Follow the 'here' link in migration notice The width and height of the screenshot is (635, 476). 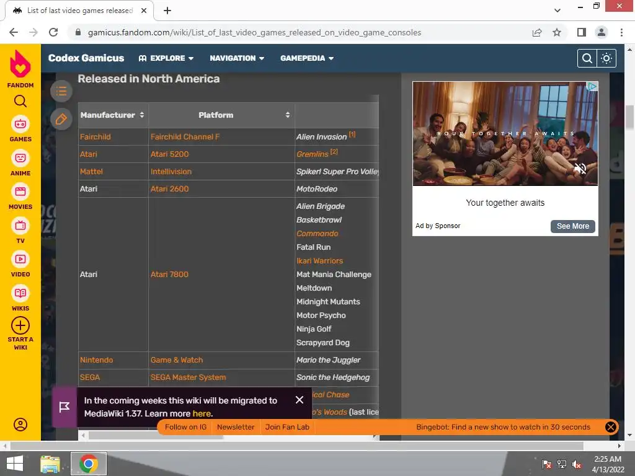(202, 413)
